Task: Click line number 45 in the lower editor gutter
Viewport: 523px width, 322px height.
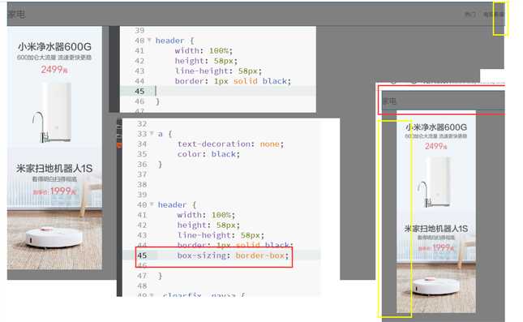Action: [x=142, y=255]
